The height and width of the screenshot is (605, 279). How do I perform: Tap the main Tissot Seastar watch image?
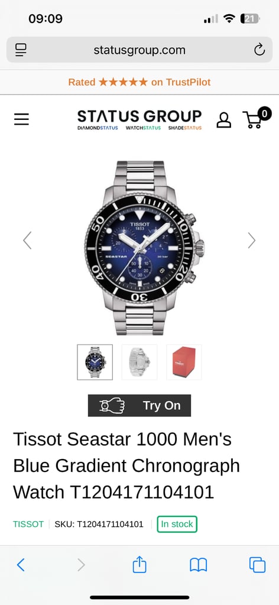pos(144,248)
